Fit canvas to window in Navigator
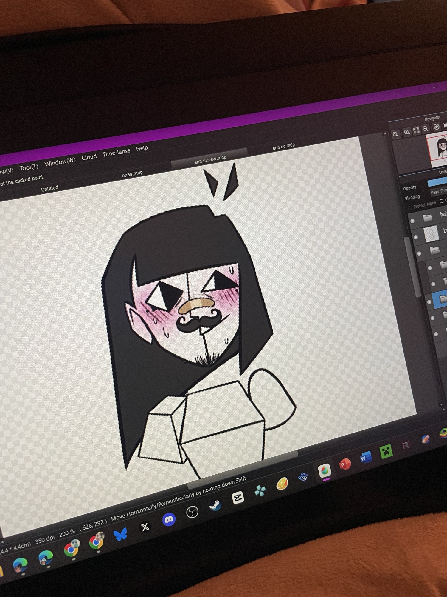 coord(416,130)
